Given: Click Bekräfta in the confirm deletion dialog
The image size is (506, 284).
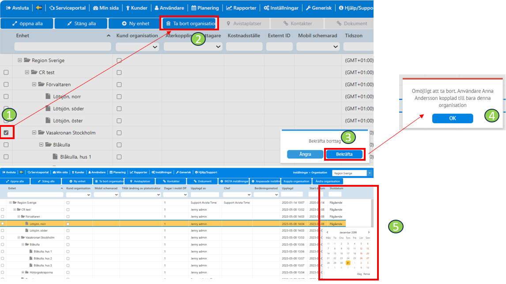Looking at the screenshot, I should (x=344, y=155).
